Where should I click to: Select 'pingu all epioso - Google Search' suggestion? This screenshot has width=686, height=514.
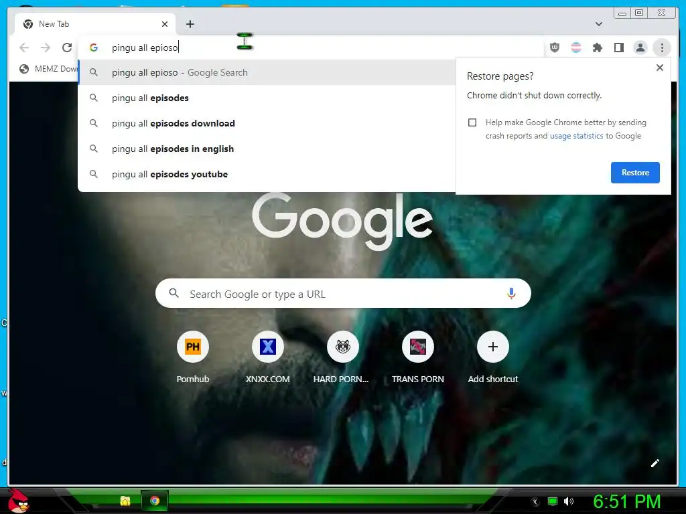[x=267, y=72]
